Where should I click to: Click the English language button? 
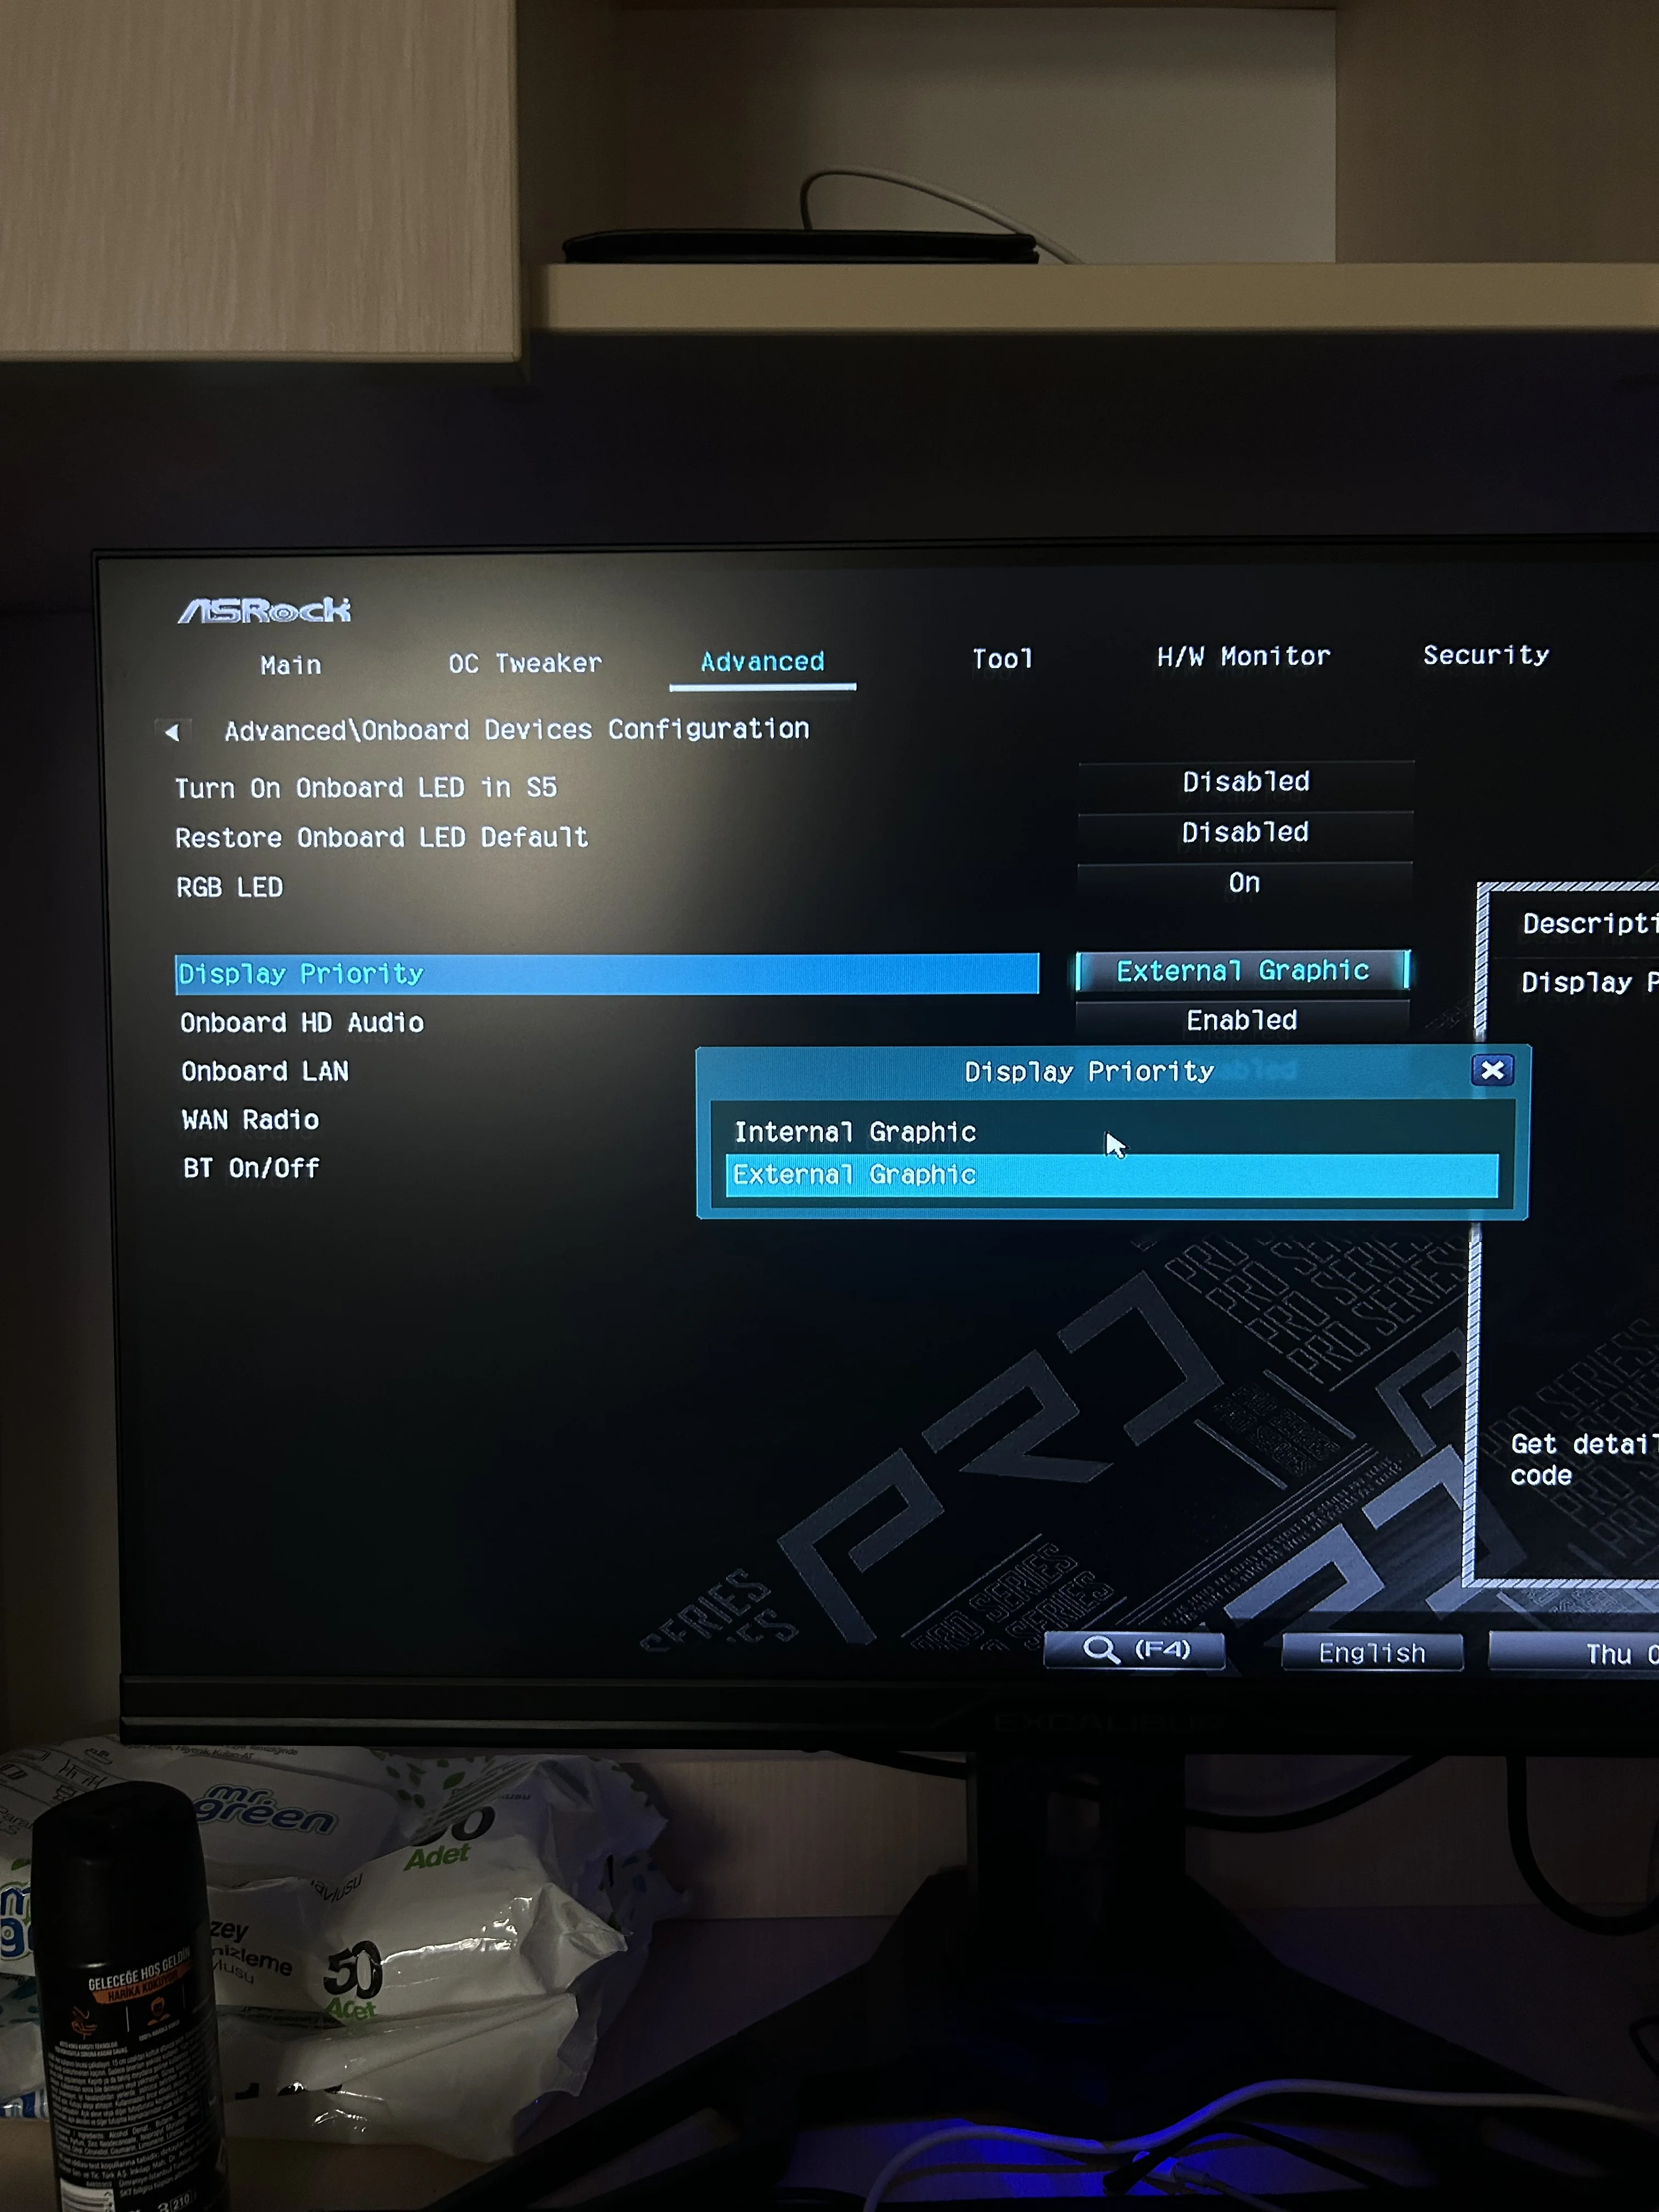(x=1371, y=1653)
